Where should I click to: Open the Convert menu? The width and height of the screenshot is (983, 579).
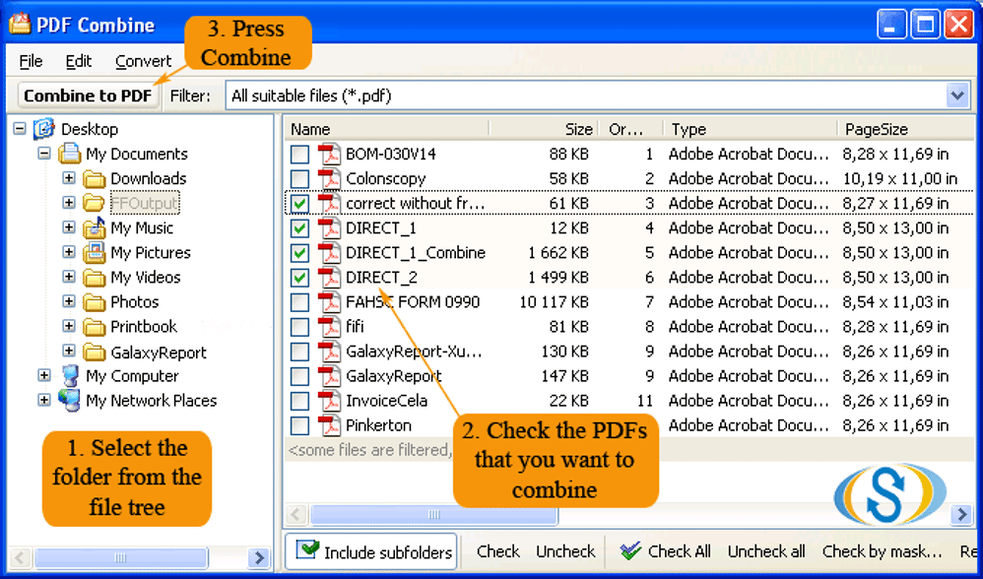[x=143, y=61]
